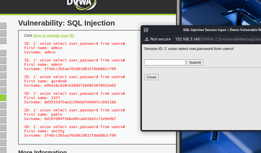
Task: Click the Submit button in the popup
Action: [x=195, y=62]
